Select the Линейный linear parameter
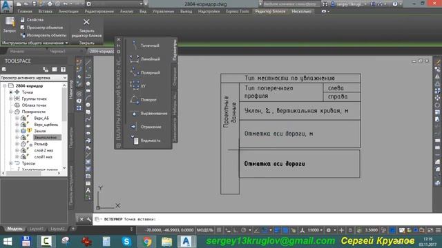 (x=146, y=59)
